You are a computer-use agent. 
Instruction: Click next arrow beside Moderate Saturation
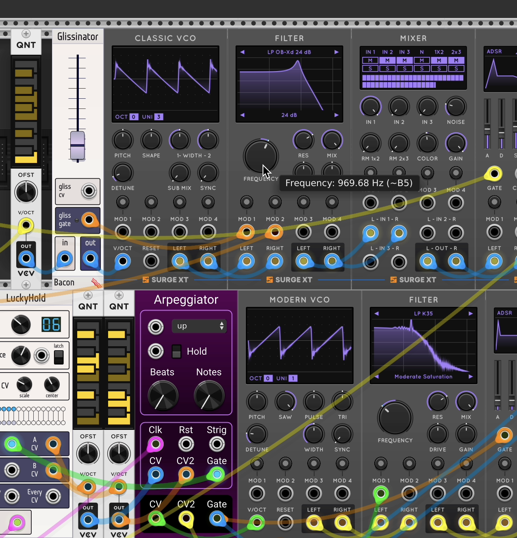tap(470, 377)
